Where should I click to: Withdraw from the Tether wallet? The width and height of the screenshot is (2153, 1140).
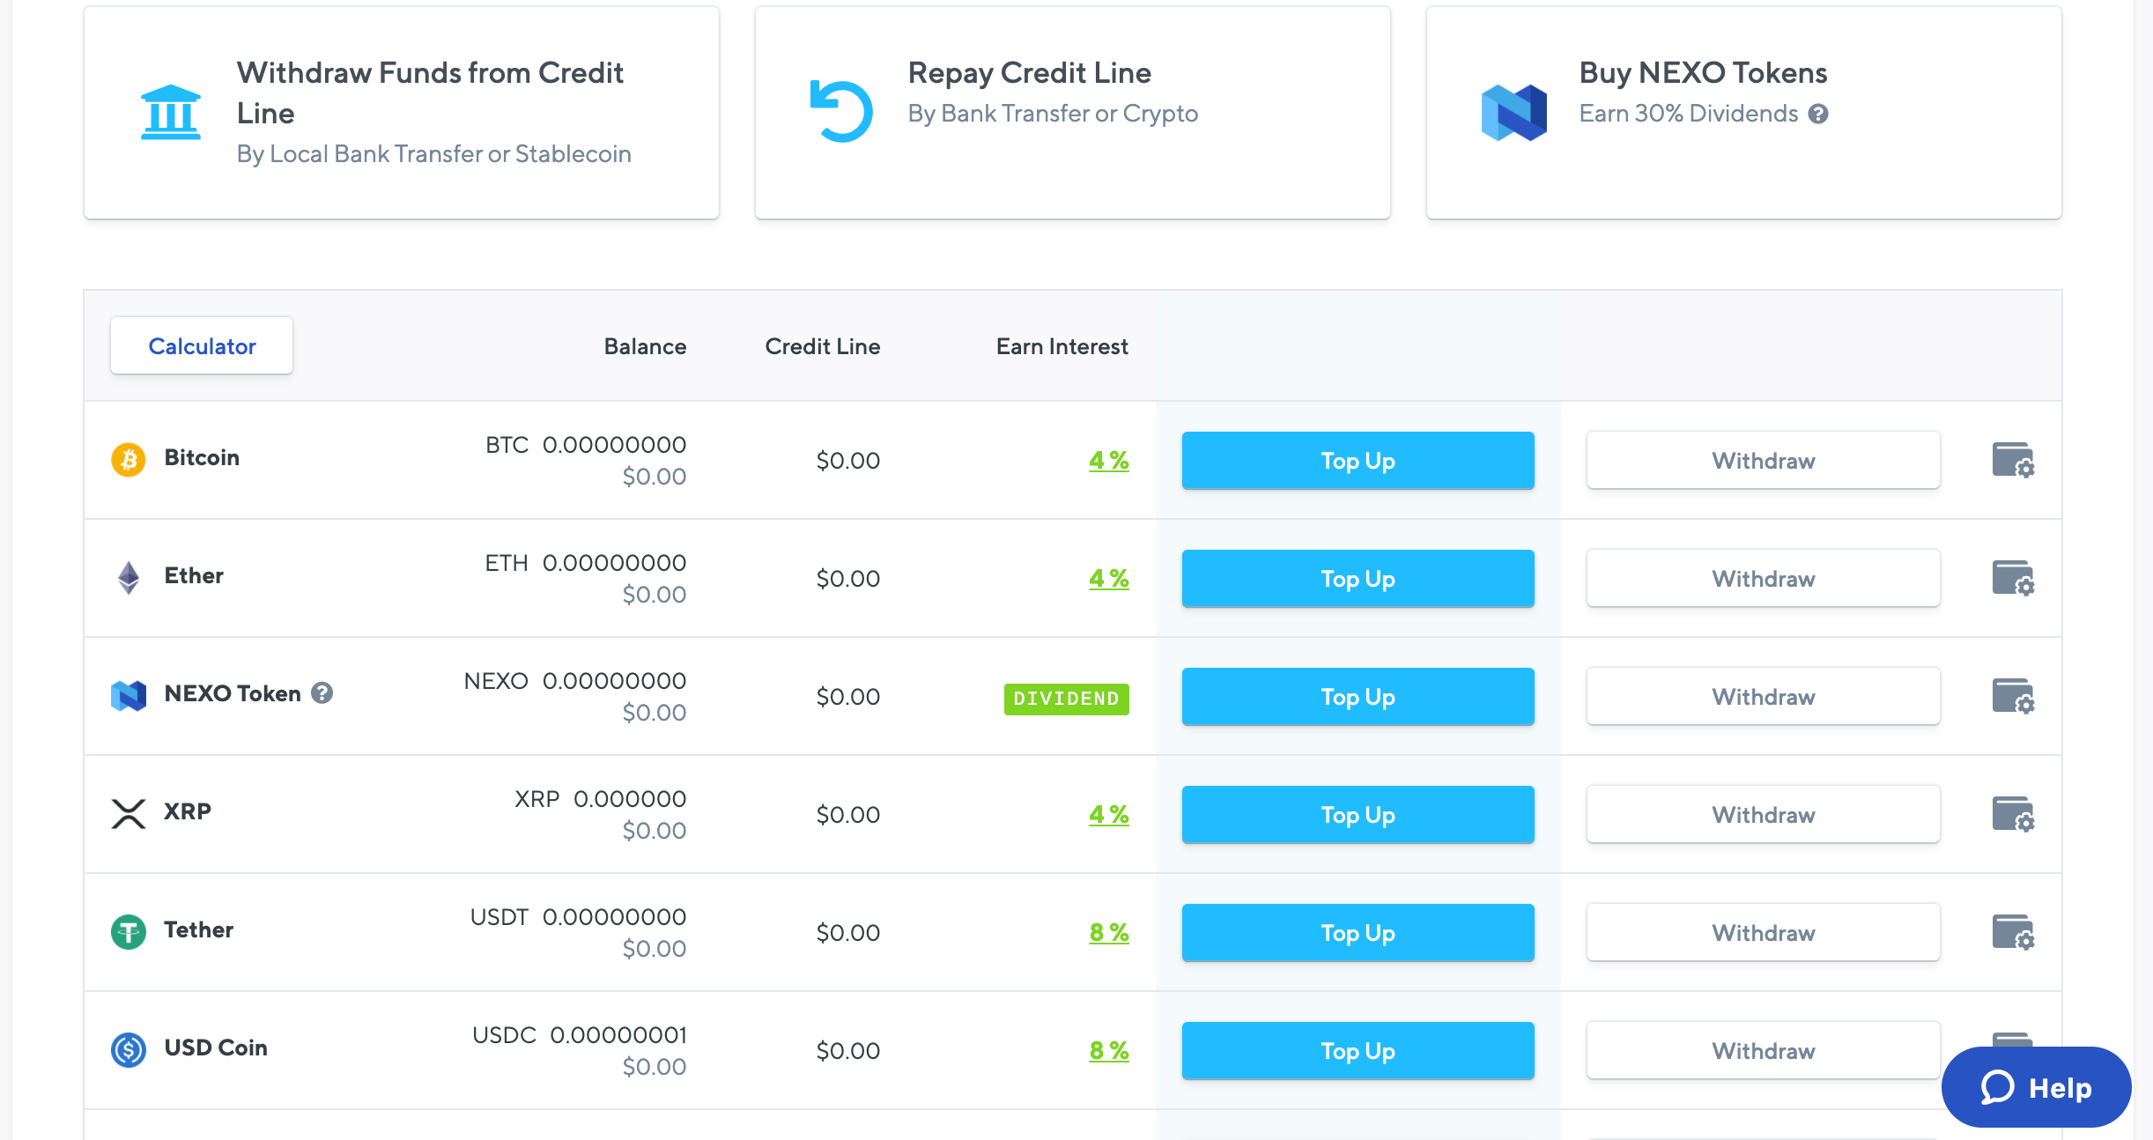coord(1763,932)
